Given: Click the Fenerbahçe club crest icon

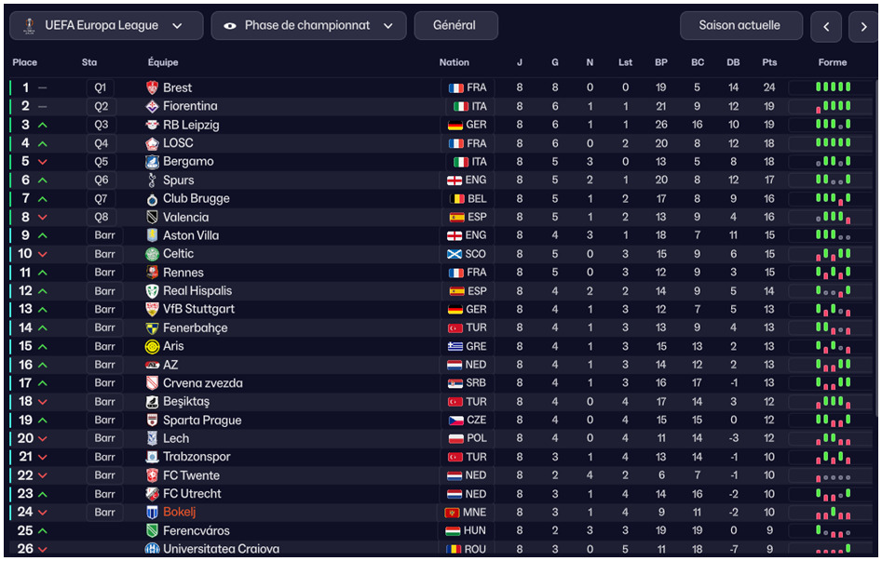Looking at the screenshot, I should pos(153,327).
